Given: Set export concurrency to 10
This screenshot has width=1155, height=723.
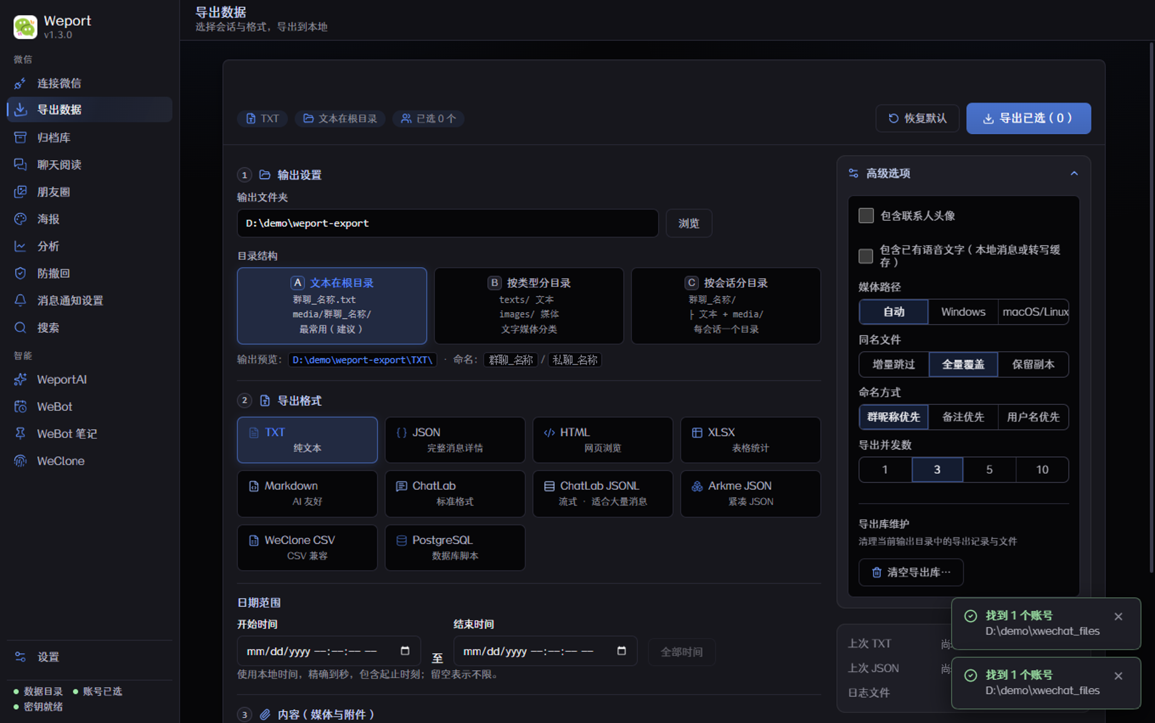Looking at the screenshot, I should tap(1042, 470).
